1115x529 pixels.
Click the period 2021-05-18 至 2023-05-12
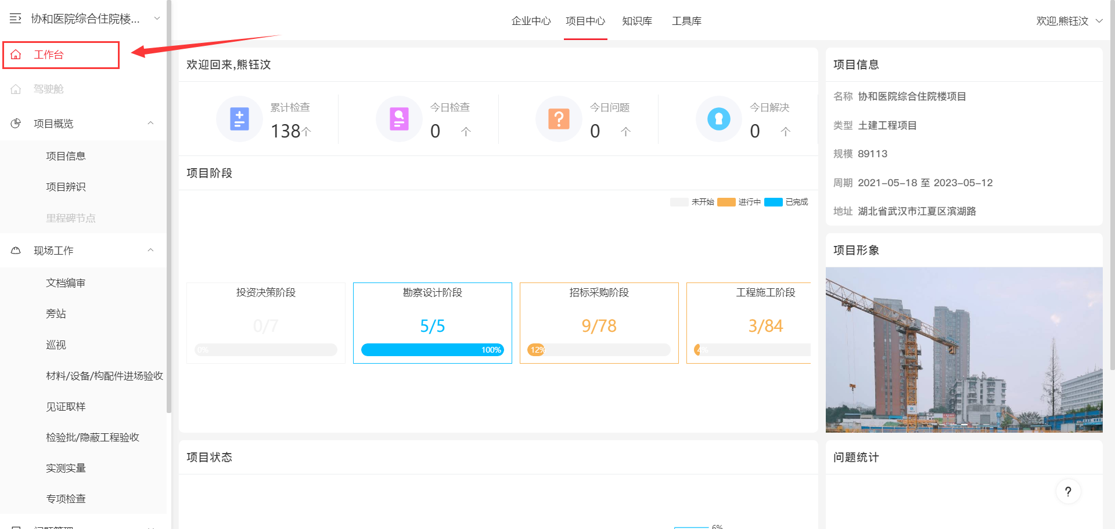[925, 183]
